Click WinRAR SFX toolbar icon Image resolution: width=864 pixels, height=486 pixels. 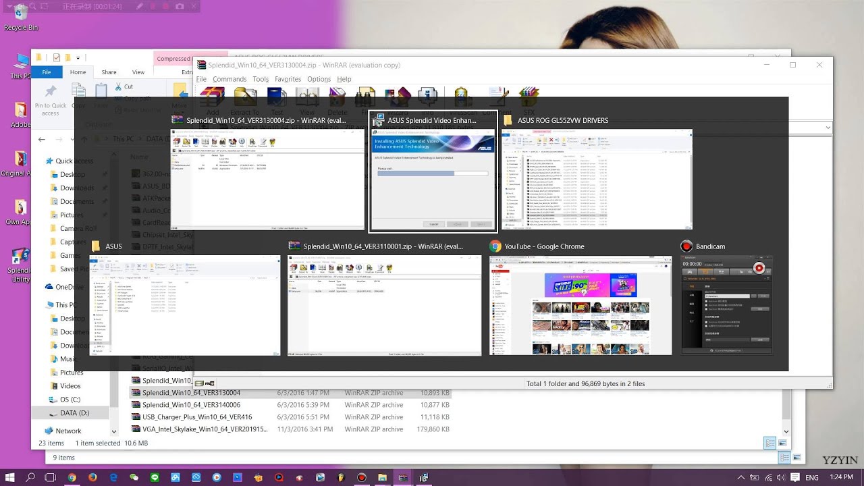(529, 101)
